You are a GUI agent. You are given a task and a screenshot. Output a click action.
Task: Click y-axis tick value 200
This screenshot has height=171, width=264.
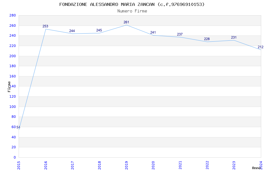13,56
